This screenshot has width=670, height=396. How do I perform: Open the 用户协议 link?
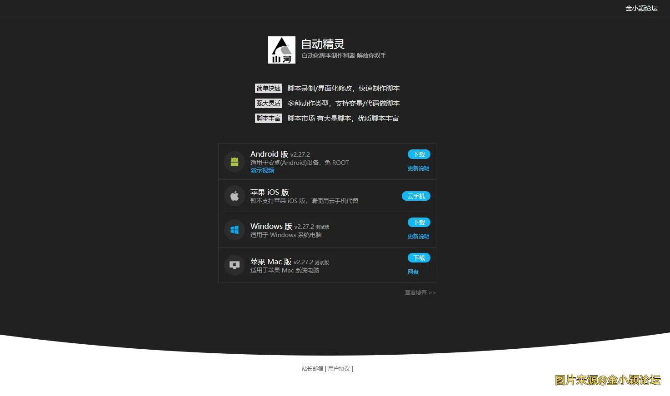point(339,368)
